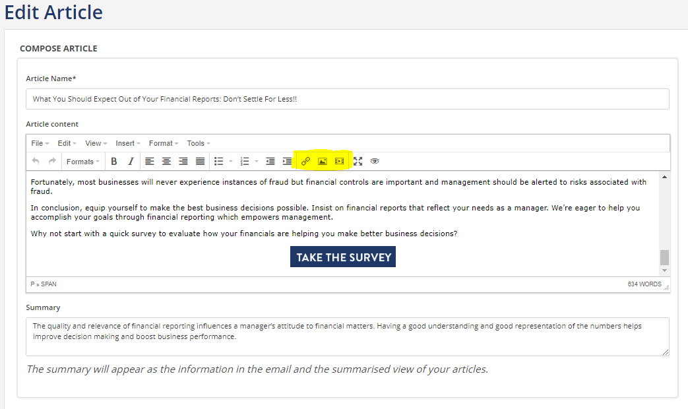Click the editor vertical scrollbar thumb
This screenshot has width=688, height=409.
(664, 257)
